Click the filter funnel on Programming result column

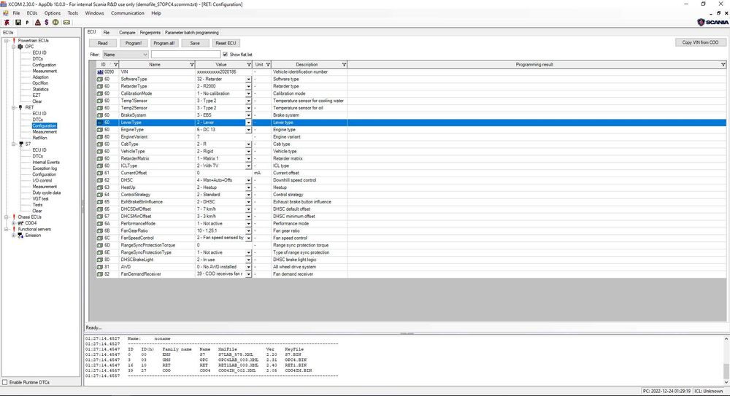point(723,65)
